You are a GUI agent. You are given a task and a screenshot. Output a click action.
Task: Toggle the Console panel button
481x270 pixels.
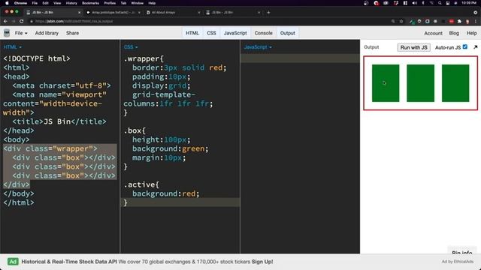(263, 33)
